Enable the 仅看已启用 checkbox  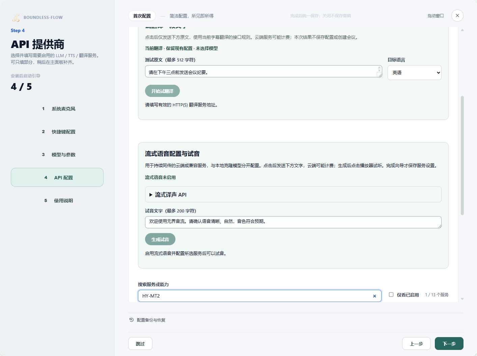click(391, 295)
